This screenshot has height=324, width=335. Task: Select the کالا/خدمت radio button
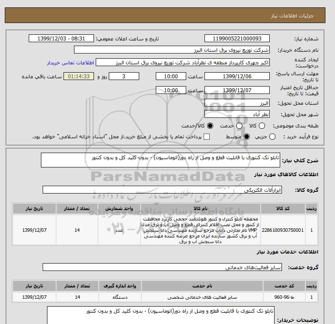pyautogui.click(x=210, y=126)
